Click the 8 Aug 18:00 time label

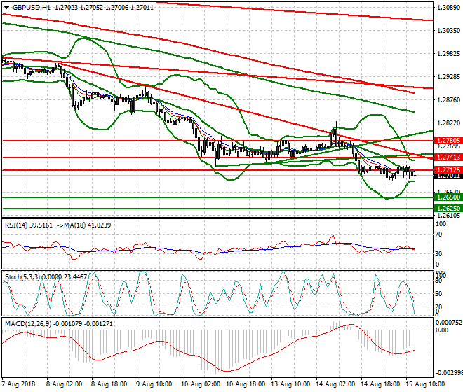tap(109, 384)
